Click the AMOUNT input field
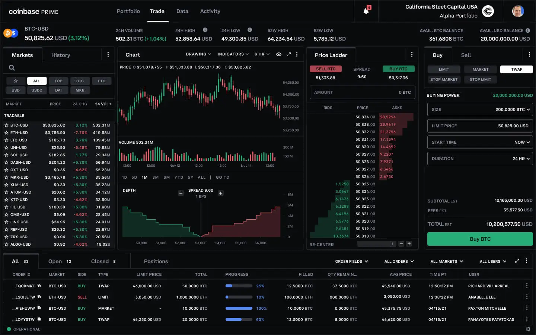Viewport: 536px width, 335px height. [x=363, y=92]
